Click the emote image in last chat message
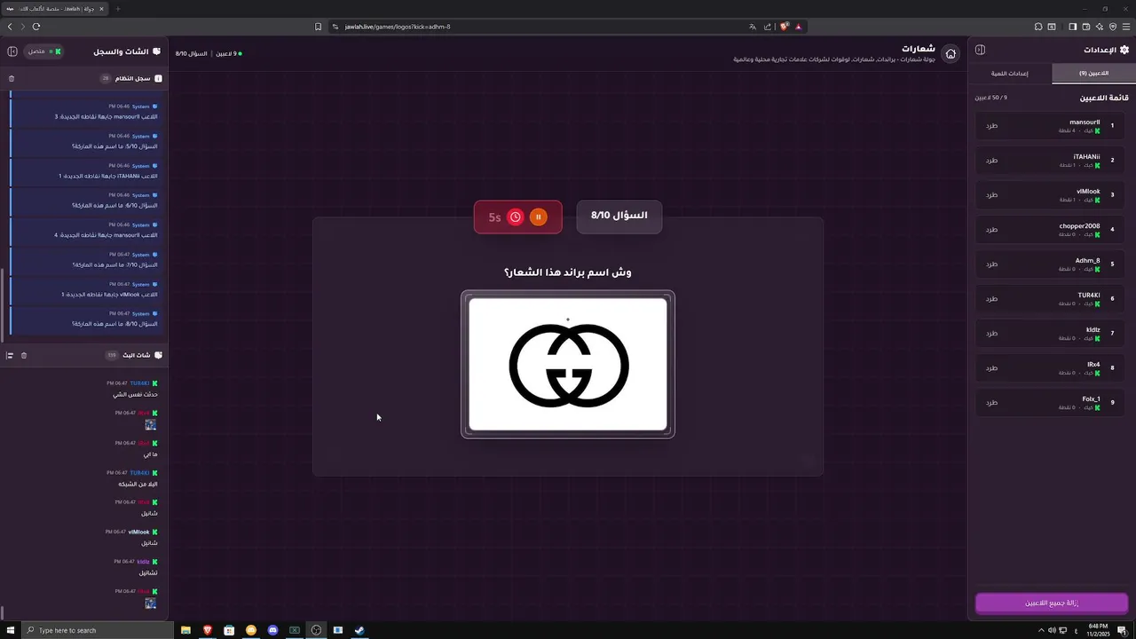 pyautogui.click(x=151, y=603)
